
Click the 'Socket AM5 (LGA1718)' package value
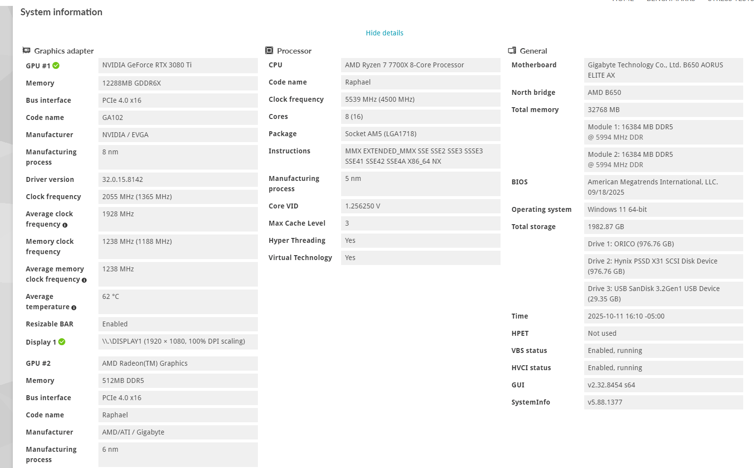421,134
